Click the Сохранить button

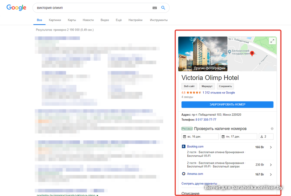tap(225, 86)
